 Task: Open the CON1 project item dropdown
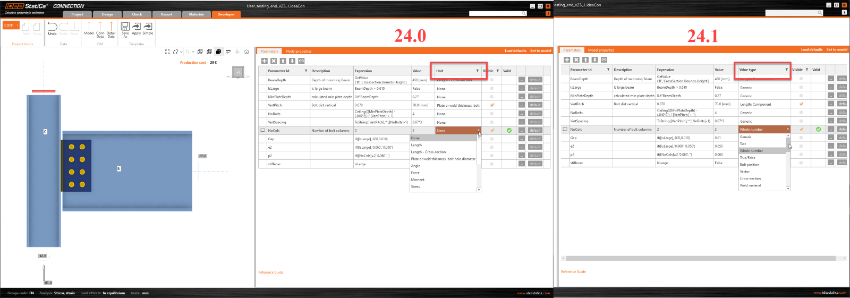pyautogui.click(x=18, y=25)
